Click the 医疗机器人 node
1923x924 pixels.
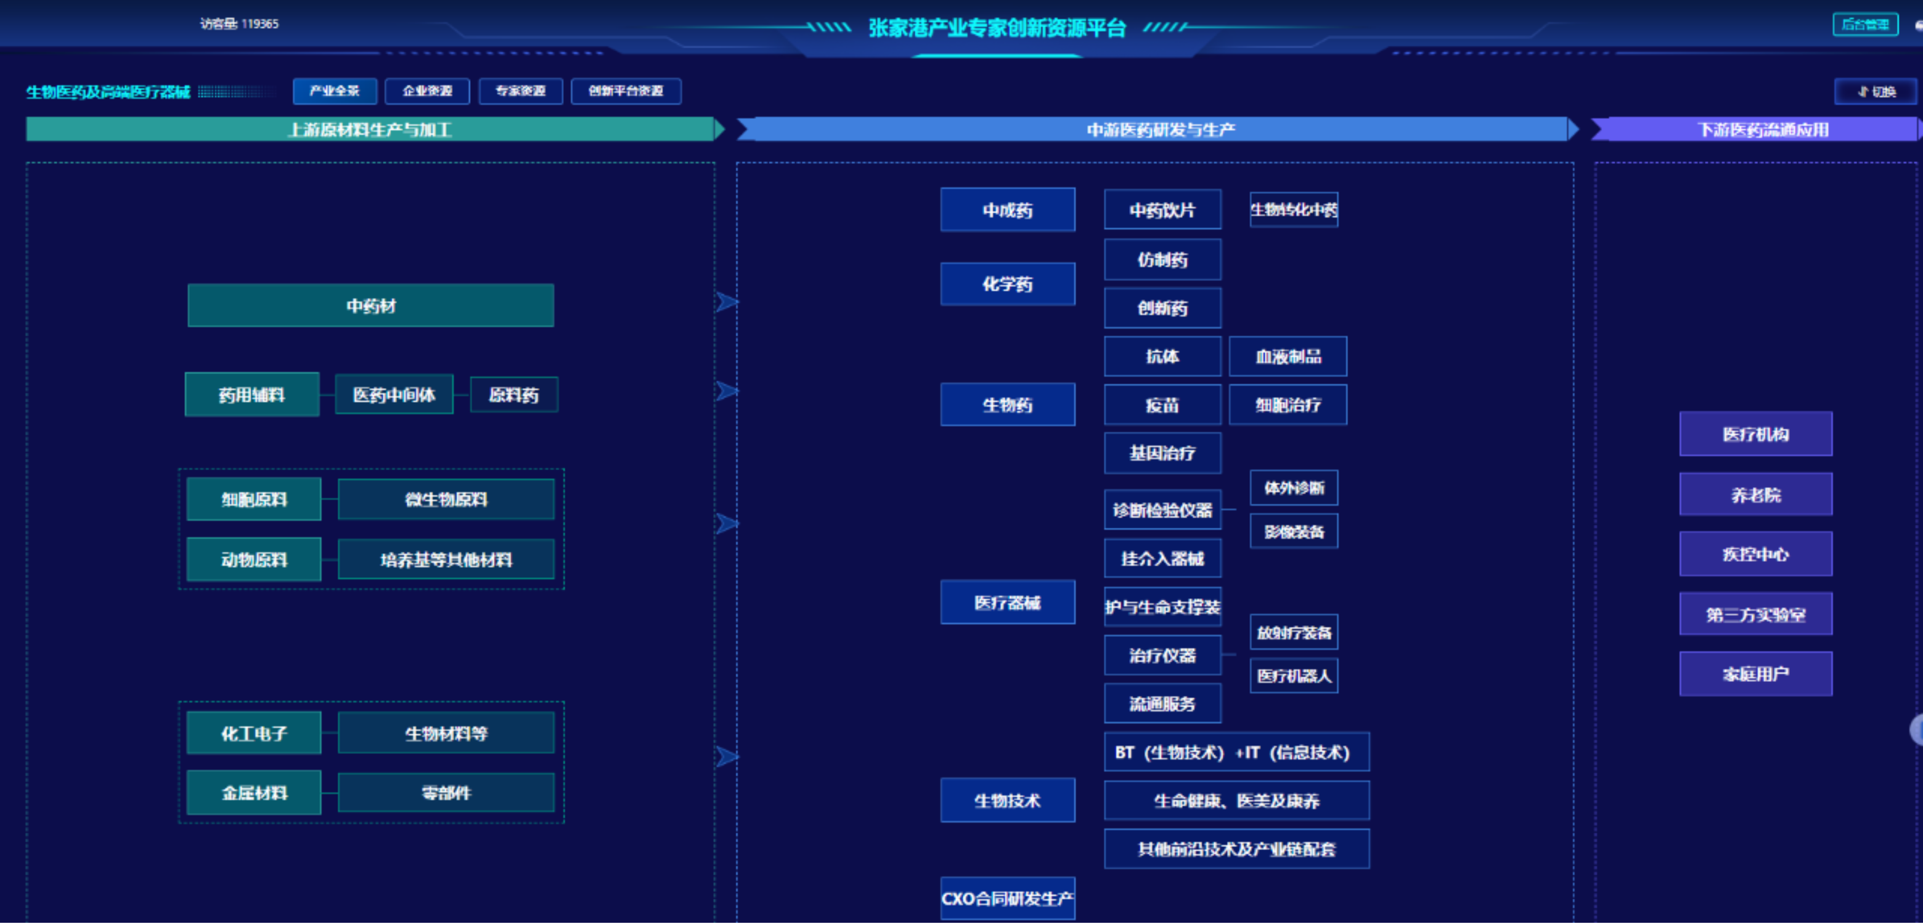click(x=1293, y=676)
